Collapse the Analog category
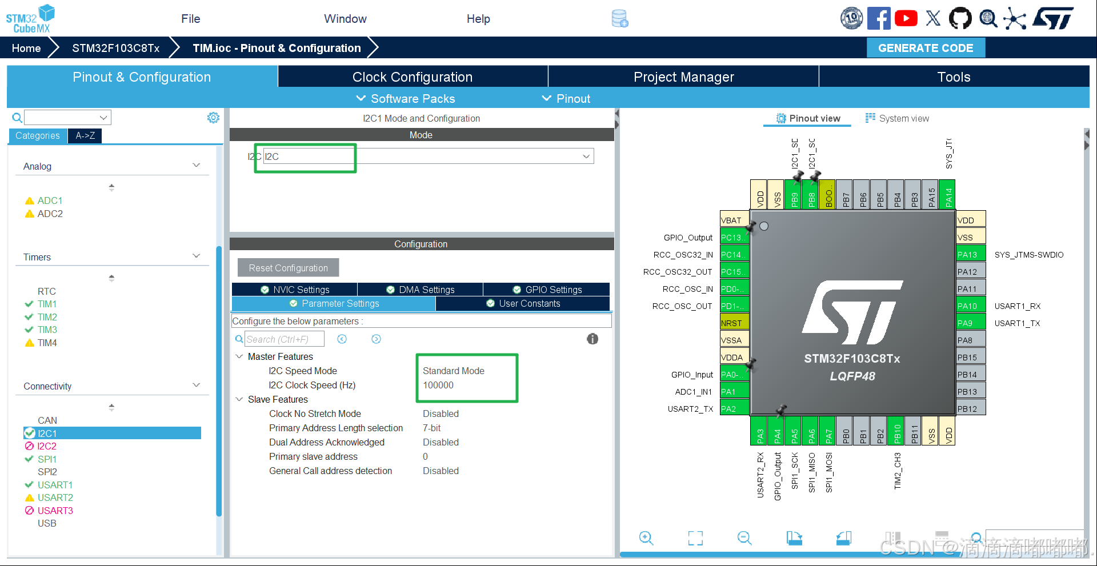Screen dimensions: 1097x566 pyautogui.click(x=196, y=166)
